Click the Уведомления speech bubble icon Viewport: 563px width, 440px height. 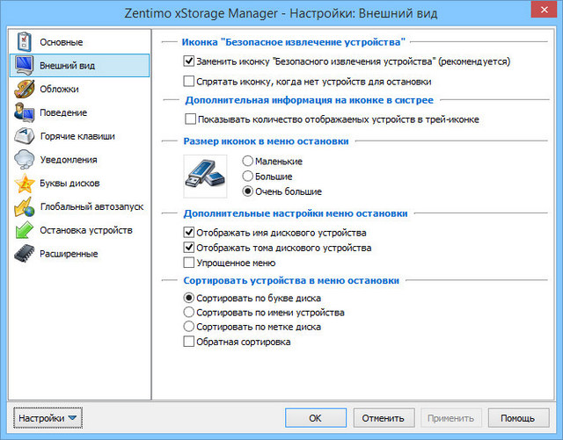pos(24,160)
